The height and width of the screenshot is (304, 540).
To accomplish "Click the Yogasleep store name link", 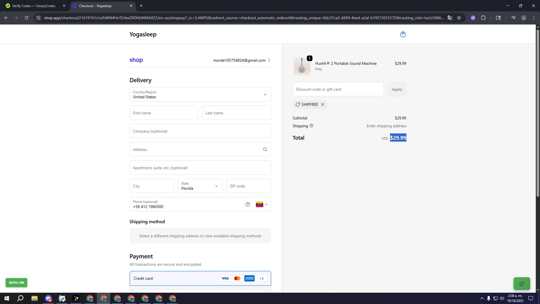I will tap(143, 34).
